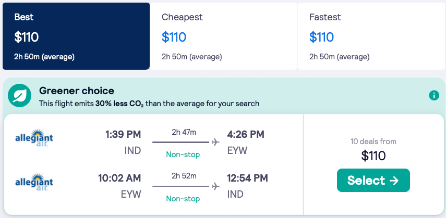Click the 30% less CO₂ emissions text
The width and height of the screenshot is (446, 218).
(119, 104)
